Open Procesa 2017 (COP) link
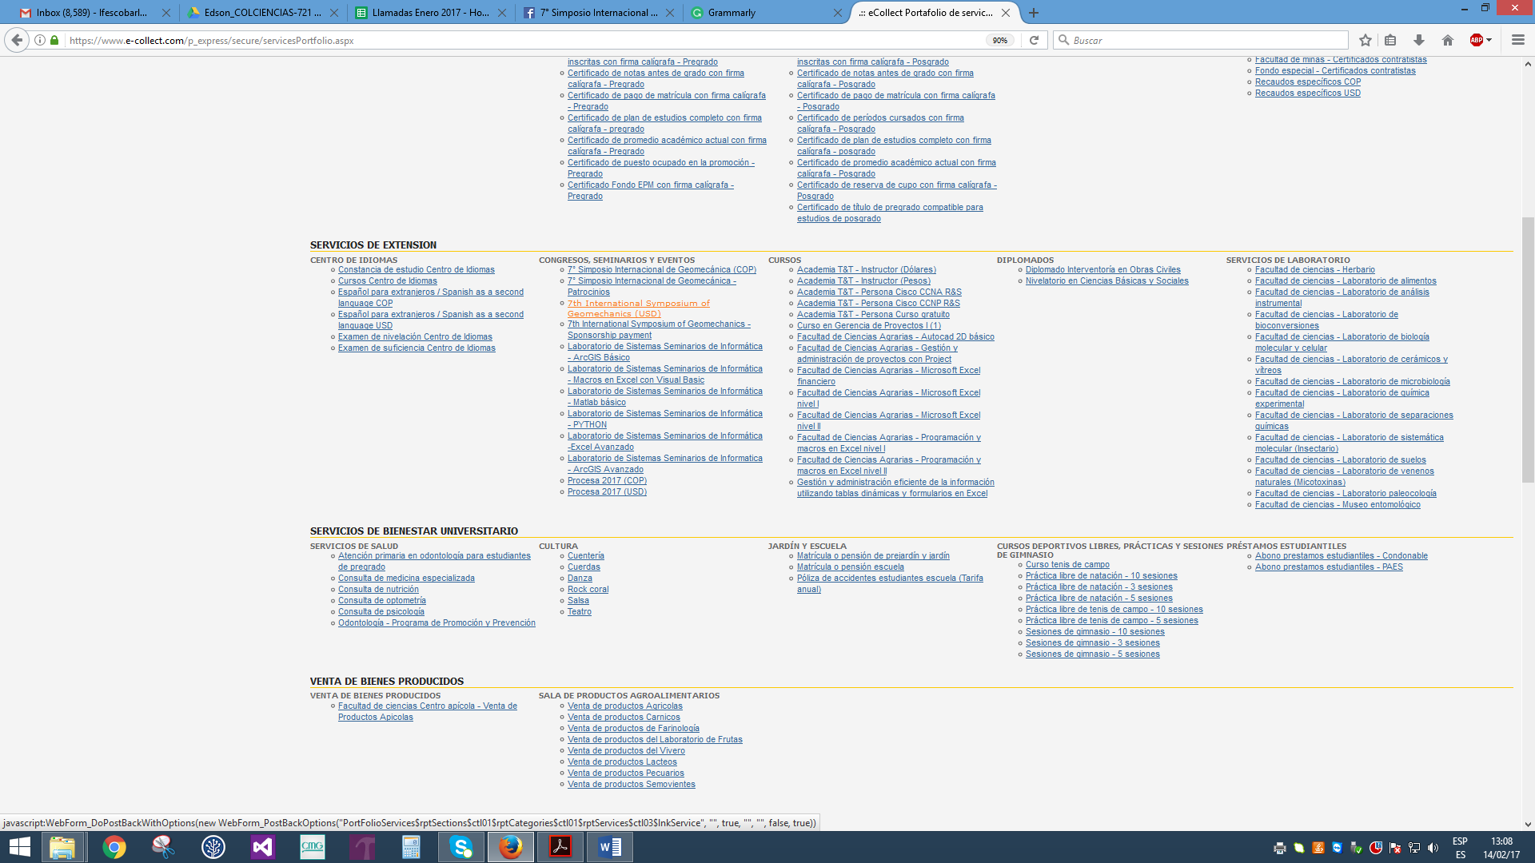The height and width of the screenshot is (863, 1535). [x=607, y=481]
